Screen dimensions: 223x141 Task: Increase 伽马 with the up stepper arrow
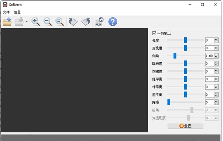tap(216, 54)
